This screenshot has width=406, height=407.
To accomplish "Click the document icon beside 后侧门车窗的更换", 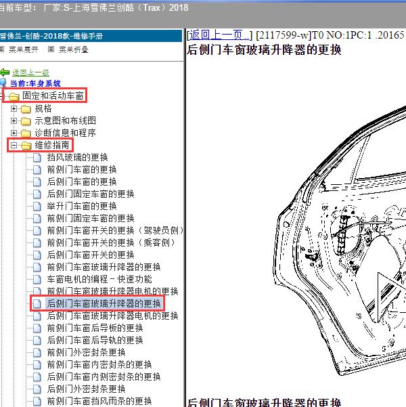I will [37, 182].
